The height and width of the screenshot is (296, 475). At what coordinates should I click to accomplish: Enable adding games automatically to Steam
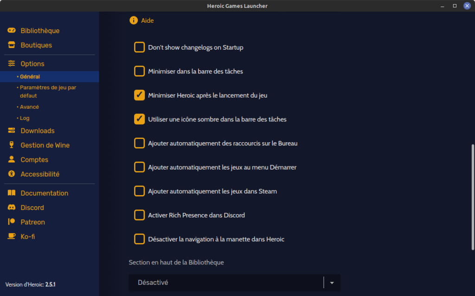139,191
